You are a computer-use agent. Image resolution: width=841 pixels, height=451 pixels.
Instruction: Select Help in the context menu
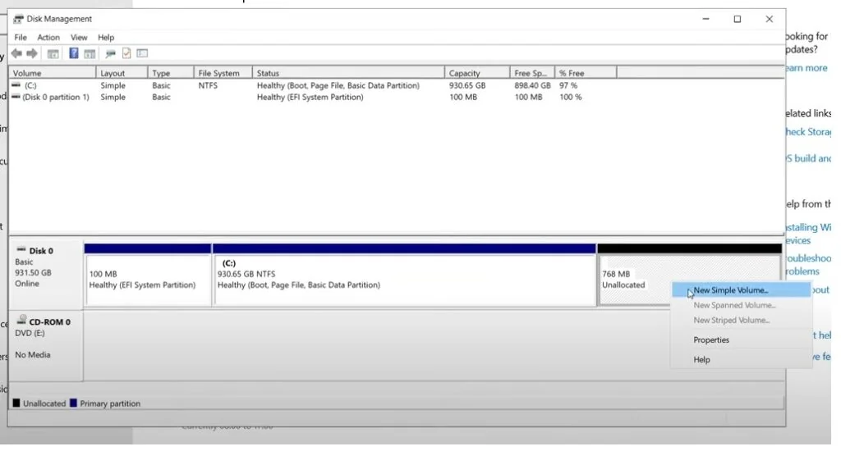(741, 360)
